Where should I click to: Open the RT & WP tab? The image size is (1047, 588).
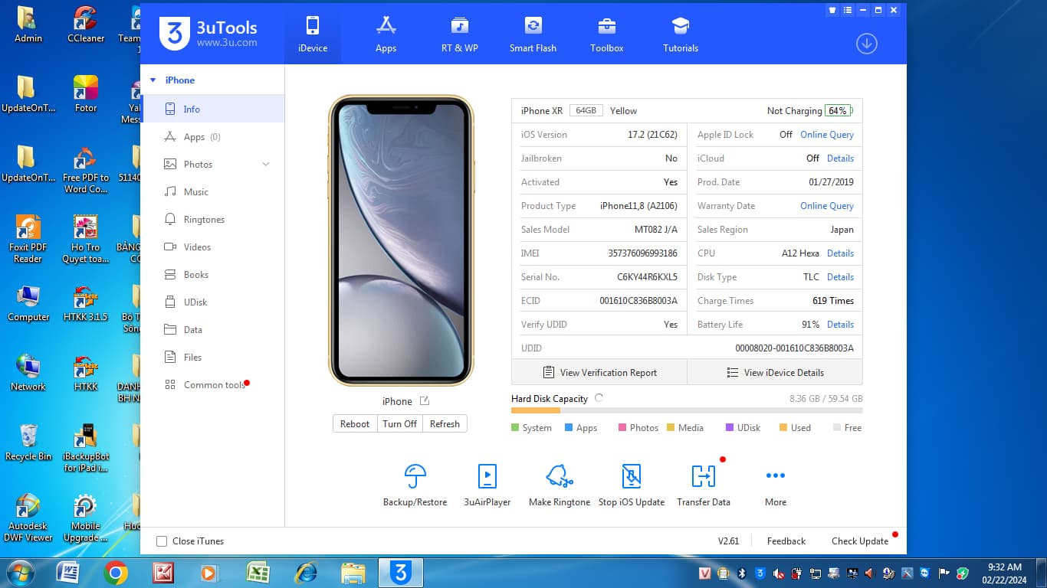click(x=459, y=34)
